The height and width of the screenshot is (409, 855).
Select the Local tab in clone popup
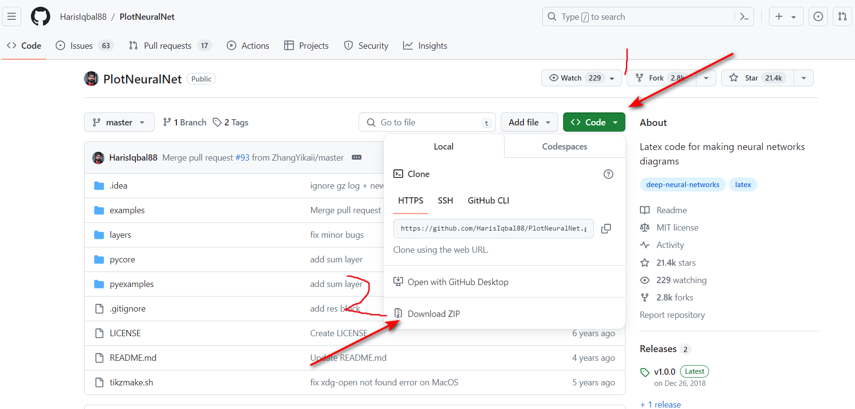pos(444,146)
